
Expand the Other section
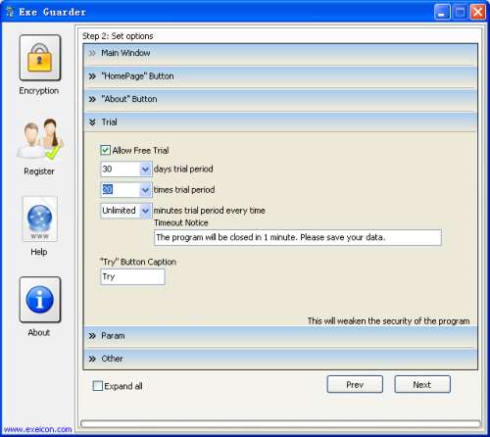click(x=280, y=360)
